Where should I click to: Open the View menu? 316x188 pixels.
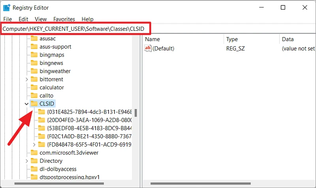(41, 19)
